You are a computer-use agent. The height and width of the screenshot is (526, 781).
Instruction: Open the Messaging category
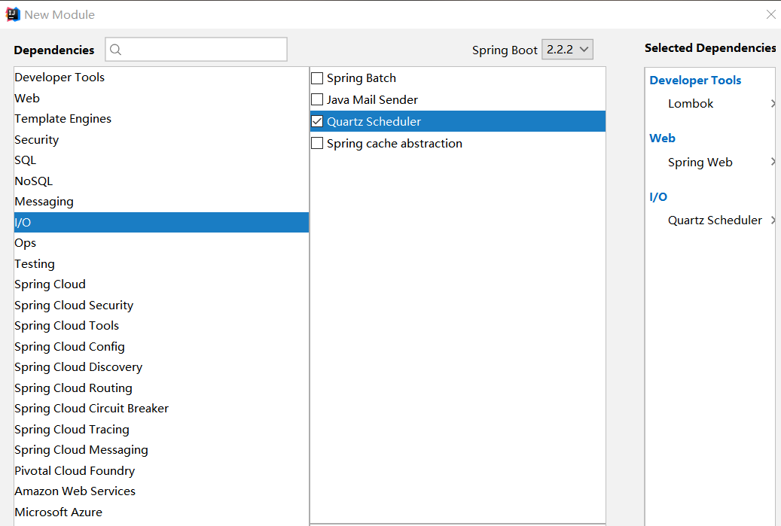[x=161, y=202]
